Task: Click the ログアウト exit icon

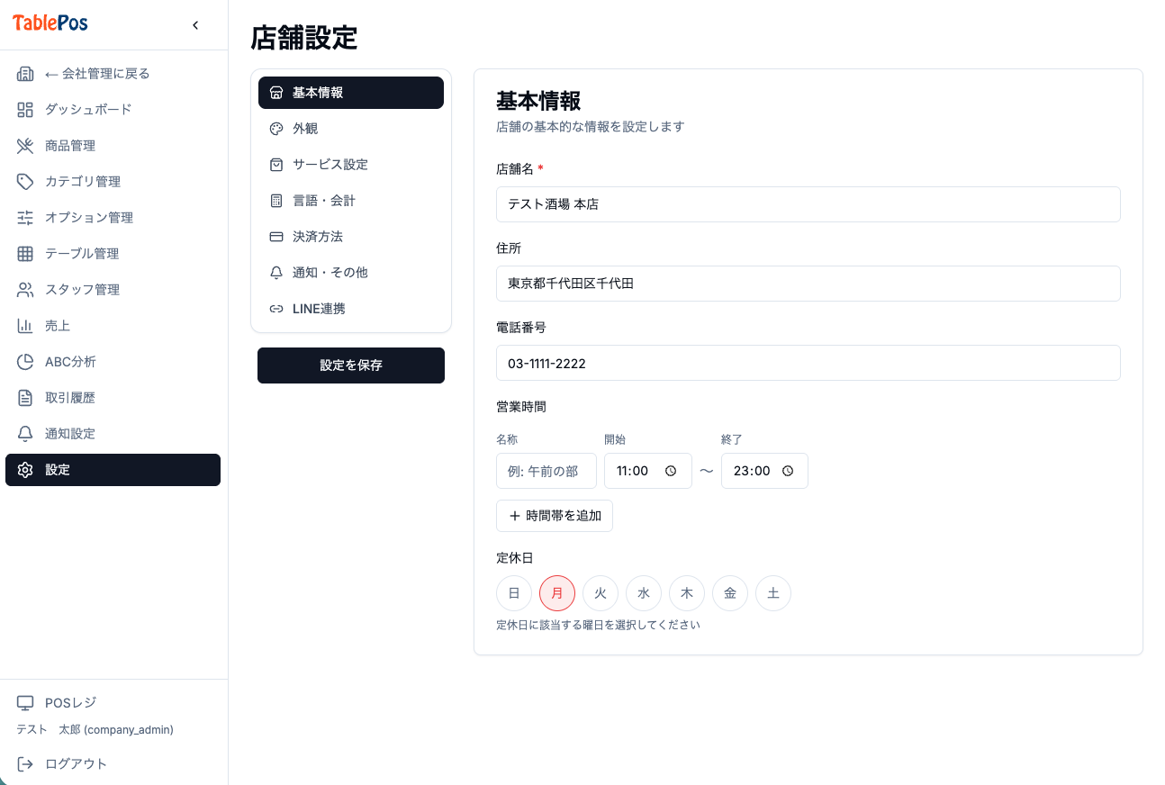Action: tap(25, 764)
